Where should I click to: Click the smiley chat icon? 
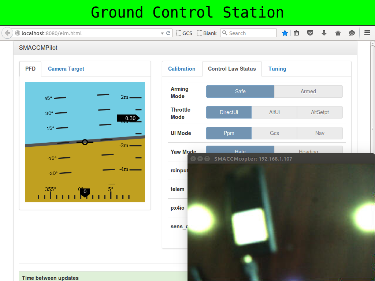352,33
